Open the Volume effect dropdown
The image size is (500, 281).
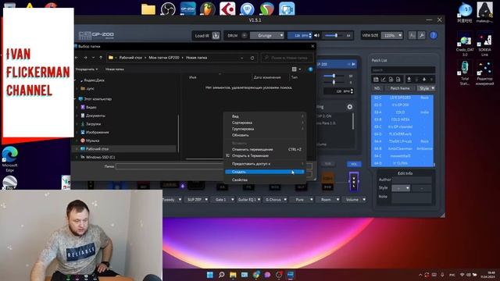click(355, 200)
